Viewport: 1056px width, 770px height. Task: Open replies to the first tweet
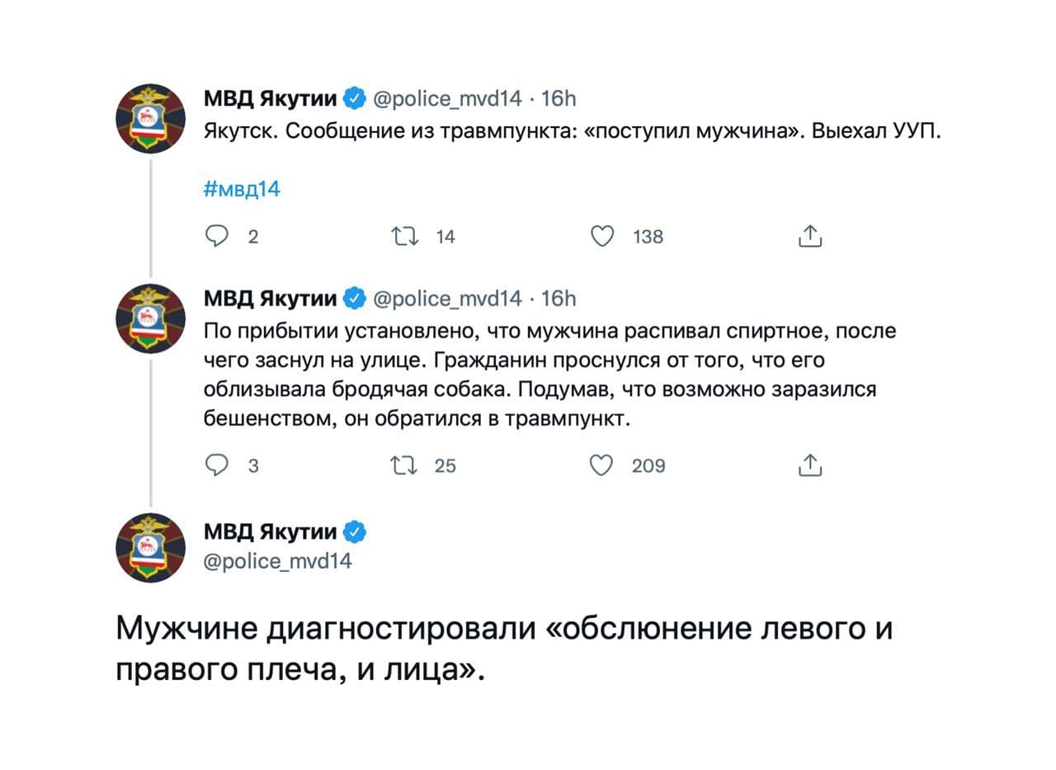point(217,237)
